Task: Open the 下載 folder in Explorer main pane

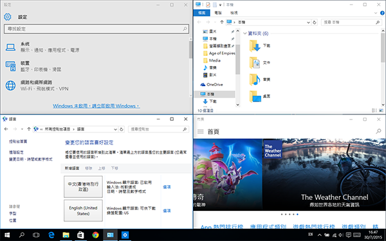Action: (255, 46)
